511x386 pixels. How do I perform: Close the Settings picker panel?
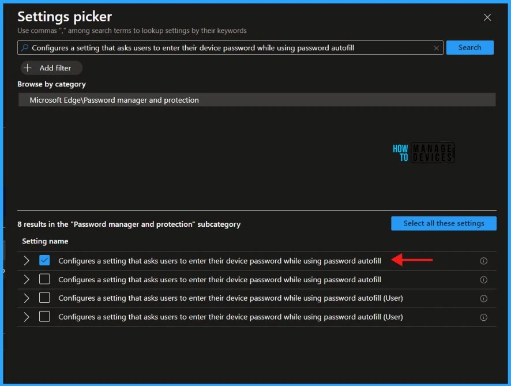[x=487, y=17]
